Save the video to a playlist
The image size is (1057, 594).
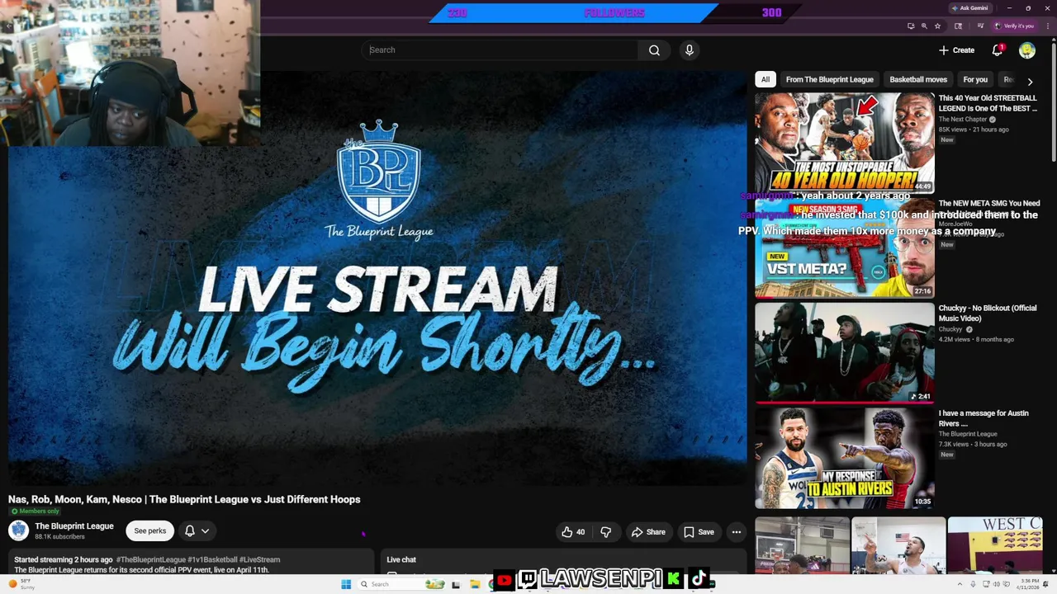pyautogui.click(x=699, y=532)
